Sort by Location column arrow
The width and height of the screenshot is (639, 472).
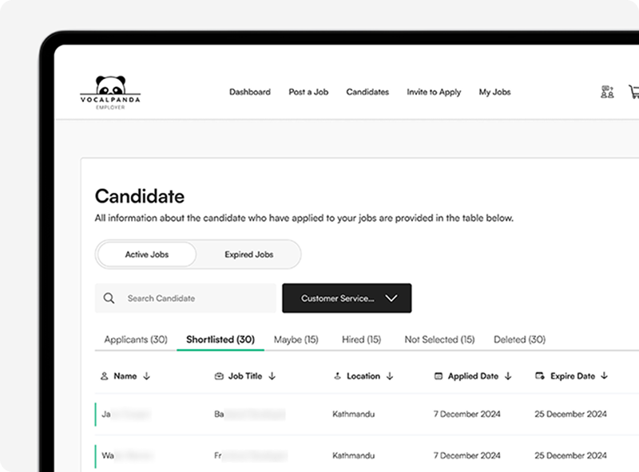click(389, 376)
